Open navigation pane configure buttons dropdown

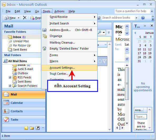point(43,128)
